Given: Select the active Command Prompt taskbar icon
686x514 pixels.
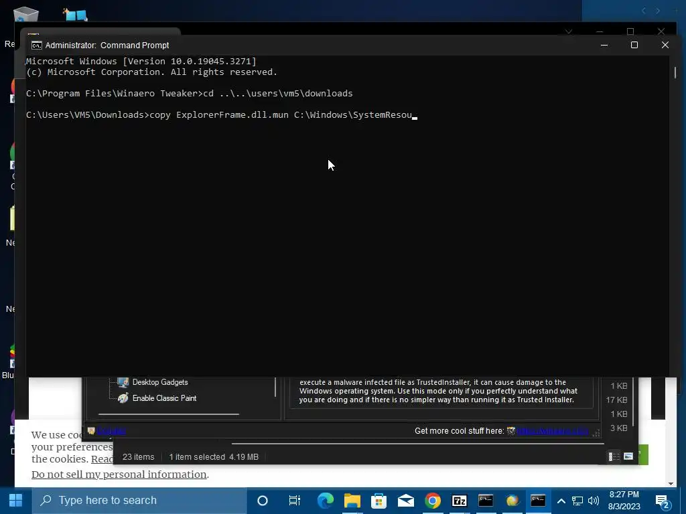Looking at the screenshot, I should (538, 501).
